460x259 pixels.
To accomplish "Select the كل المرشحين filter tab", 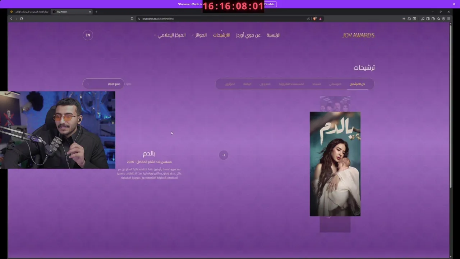I will pos(357,84).
